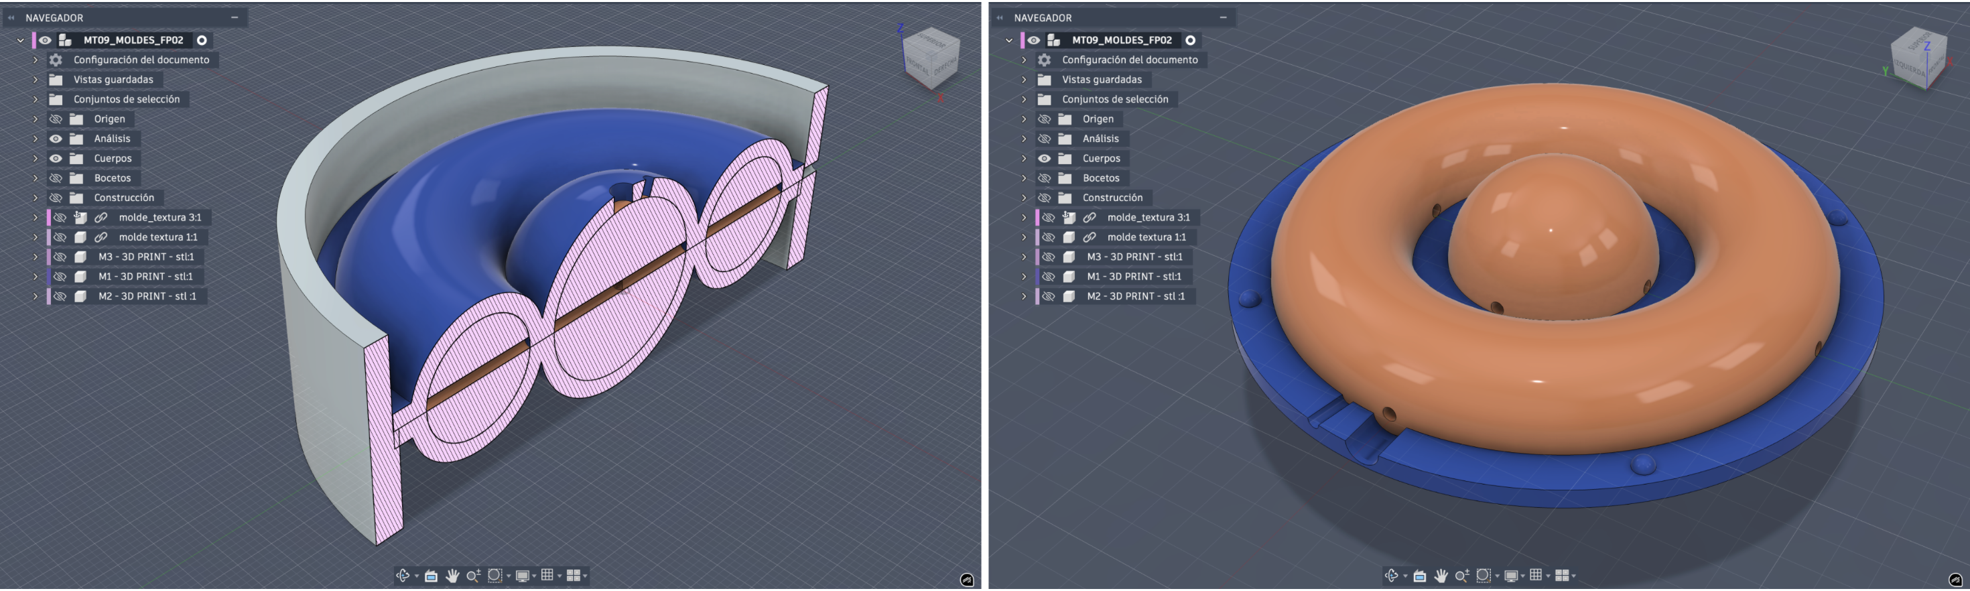The image size is (1970, 591).
Task: Activate MT09_MOLDES_FP02 radio button in right navigator
Action: tap(1190, 40)
